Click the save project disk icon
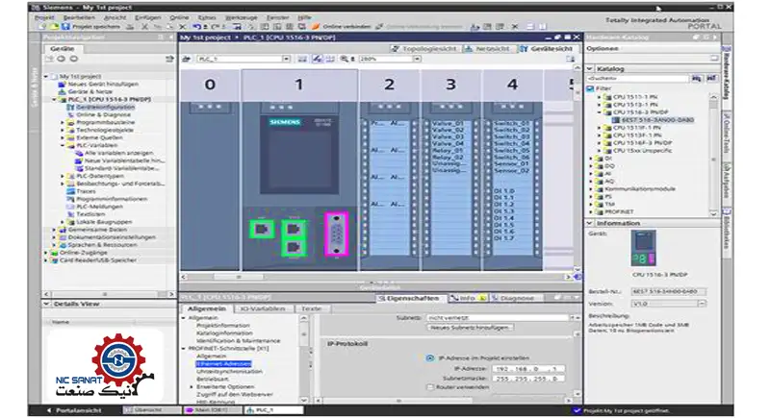The image size is (770, 418). coord(65,27)
